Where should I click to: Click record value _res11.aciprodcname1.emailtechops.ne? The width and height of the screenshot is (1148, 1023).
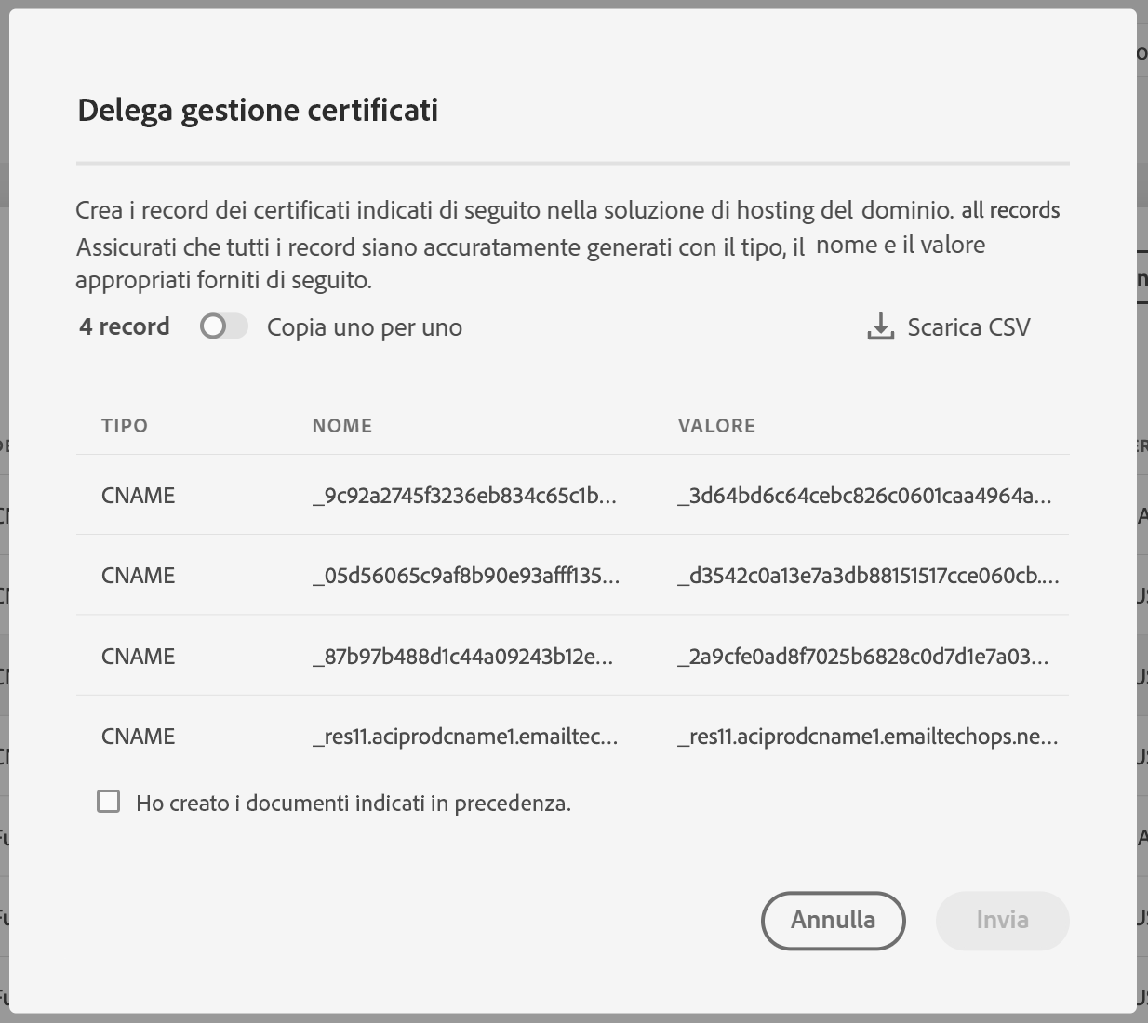click(867, 737)
